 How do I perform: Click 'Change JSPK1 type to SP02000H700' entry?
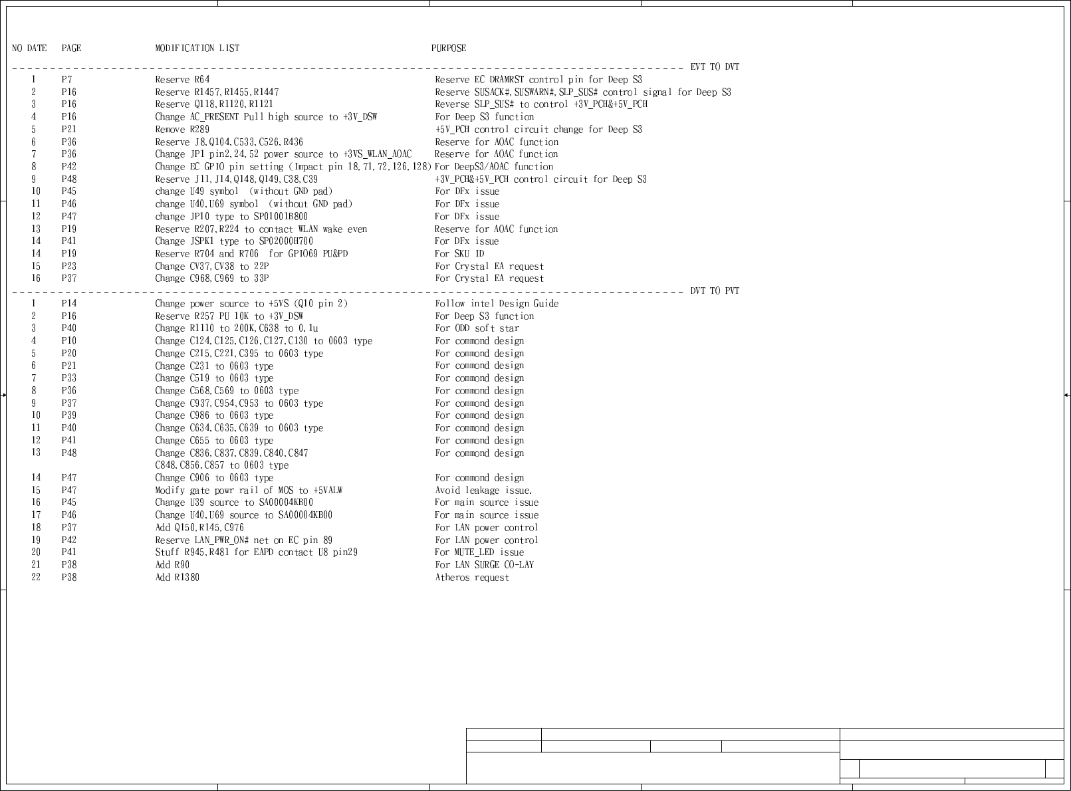[234, 241]
